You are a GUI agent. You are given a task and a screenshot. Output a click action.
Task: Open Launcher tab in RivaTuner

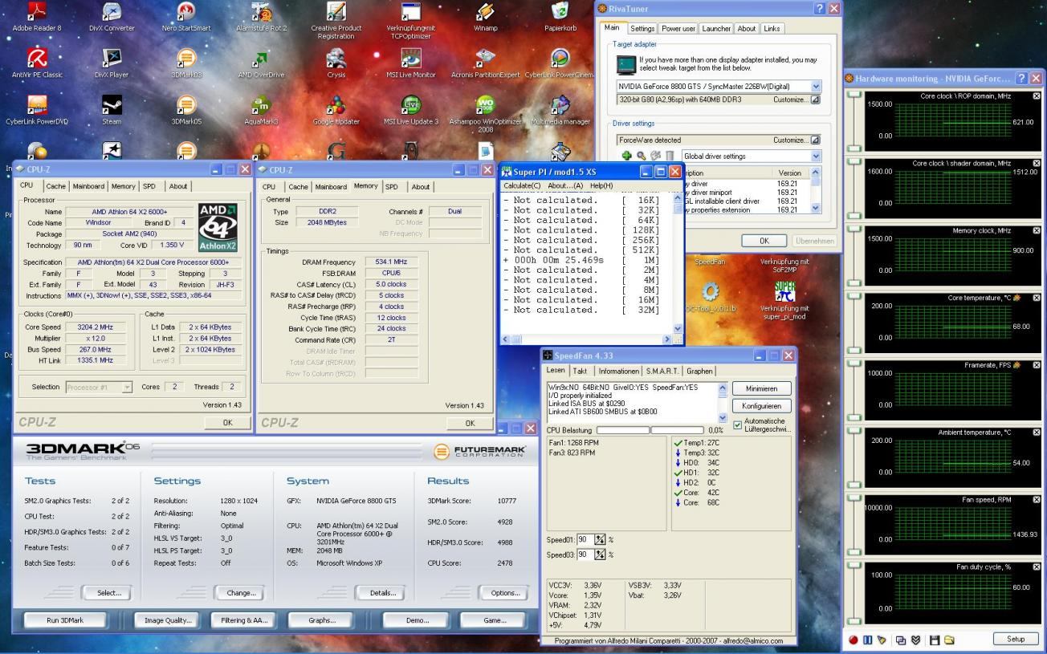[716, 28]
